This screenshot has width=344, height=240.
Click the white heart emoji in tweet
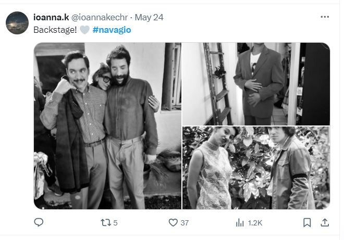(85, 30)
